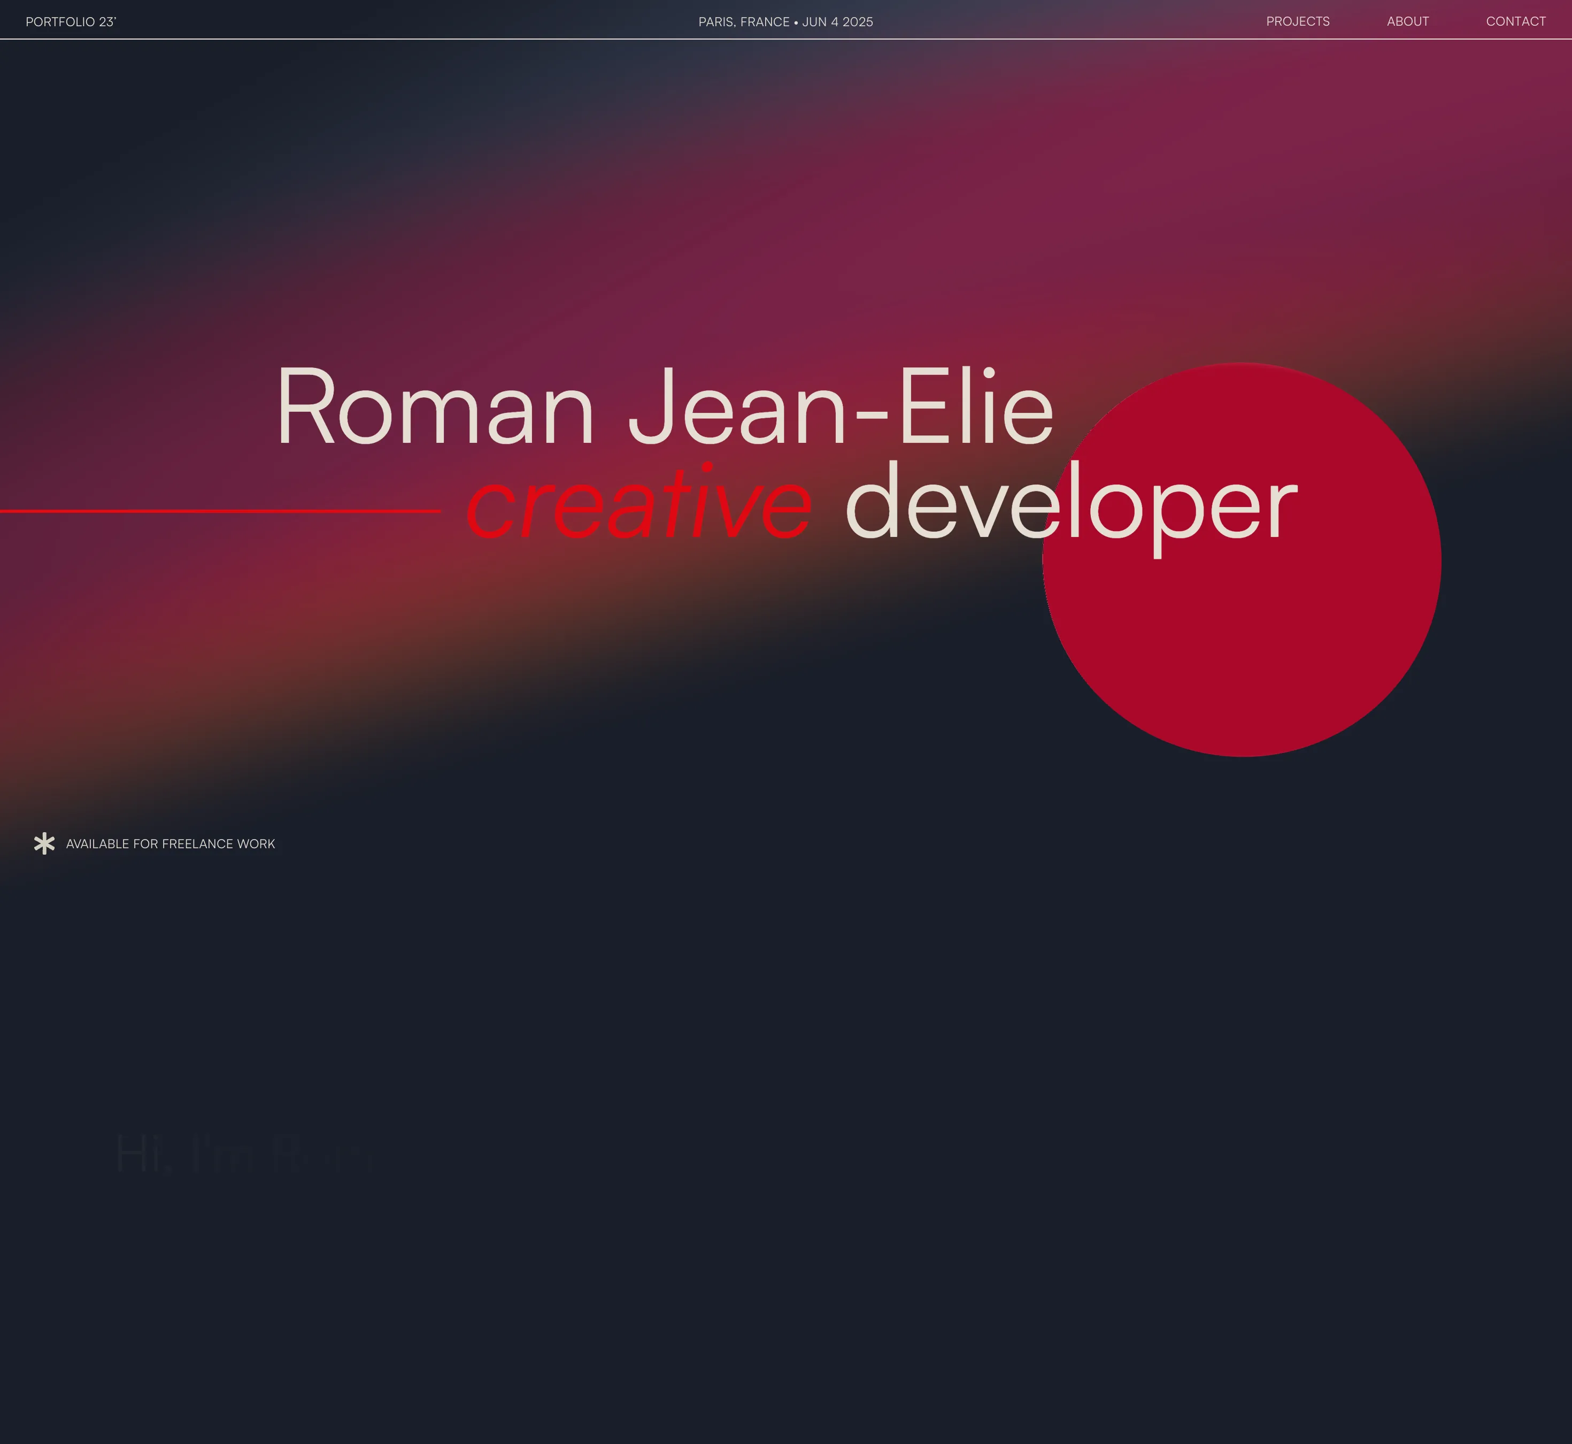Click the Available for Freelance Work label
The height and width of the screenshot is (1444, 1572).
(171, 844)
